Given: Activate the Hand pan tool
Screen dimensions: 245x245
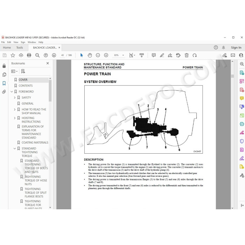Looking at the screenshot, I should pos(90,55).
